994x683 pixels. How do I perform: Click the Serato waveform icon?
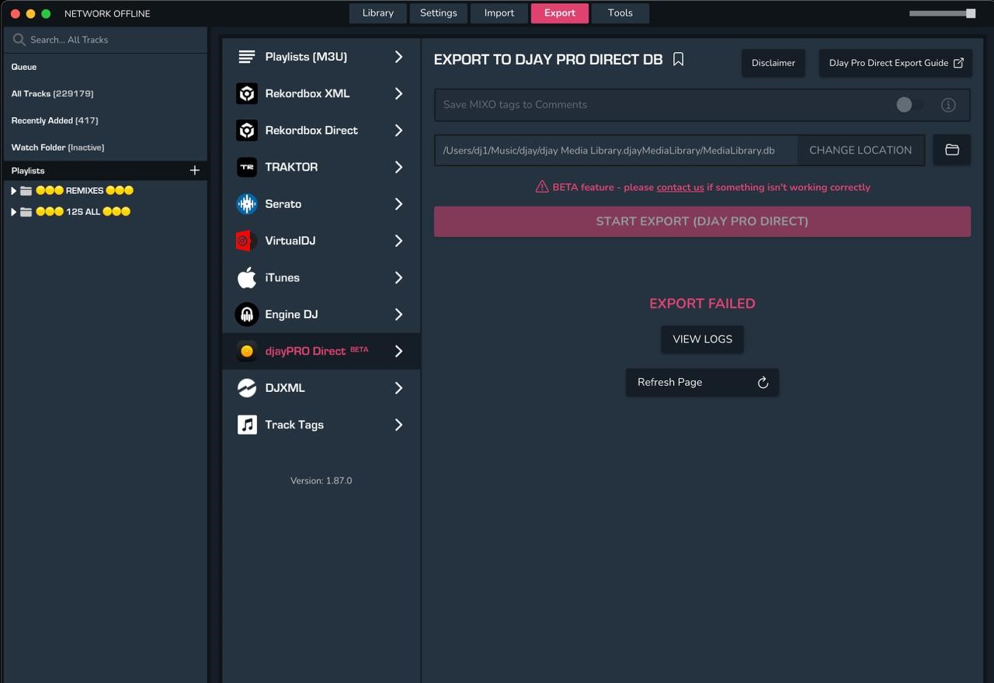tap(247, 204)
